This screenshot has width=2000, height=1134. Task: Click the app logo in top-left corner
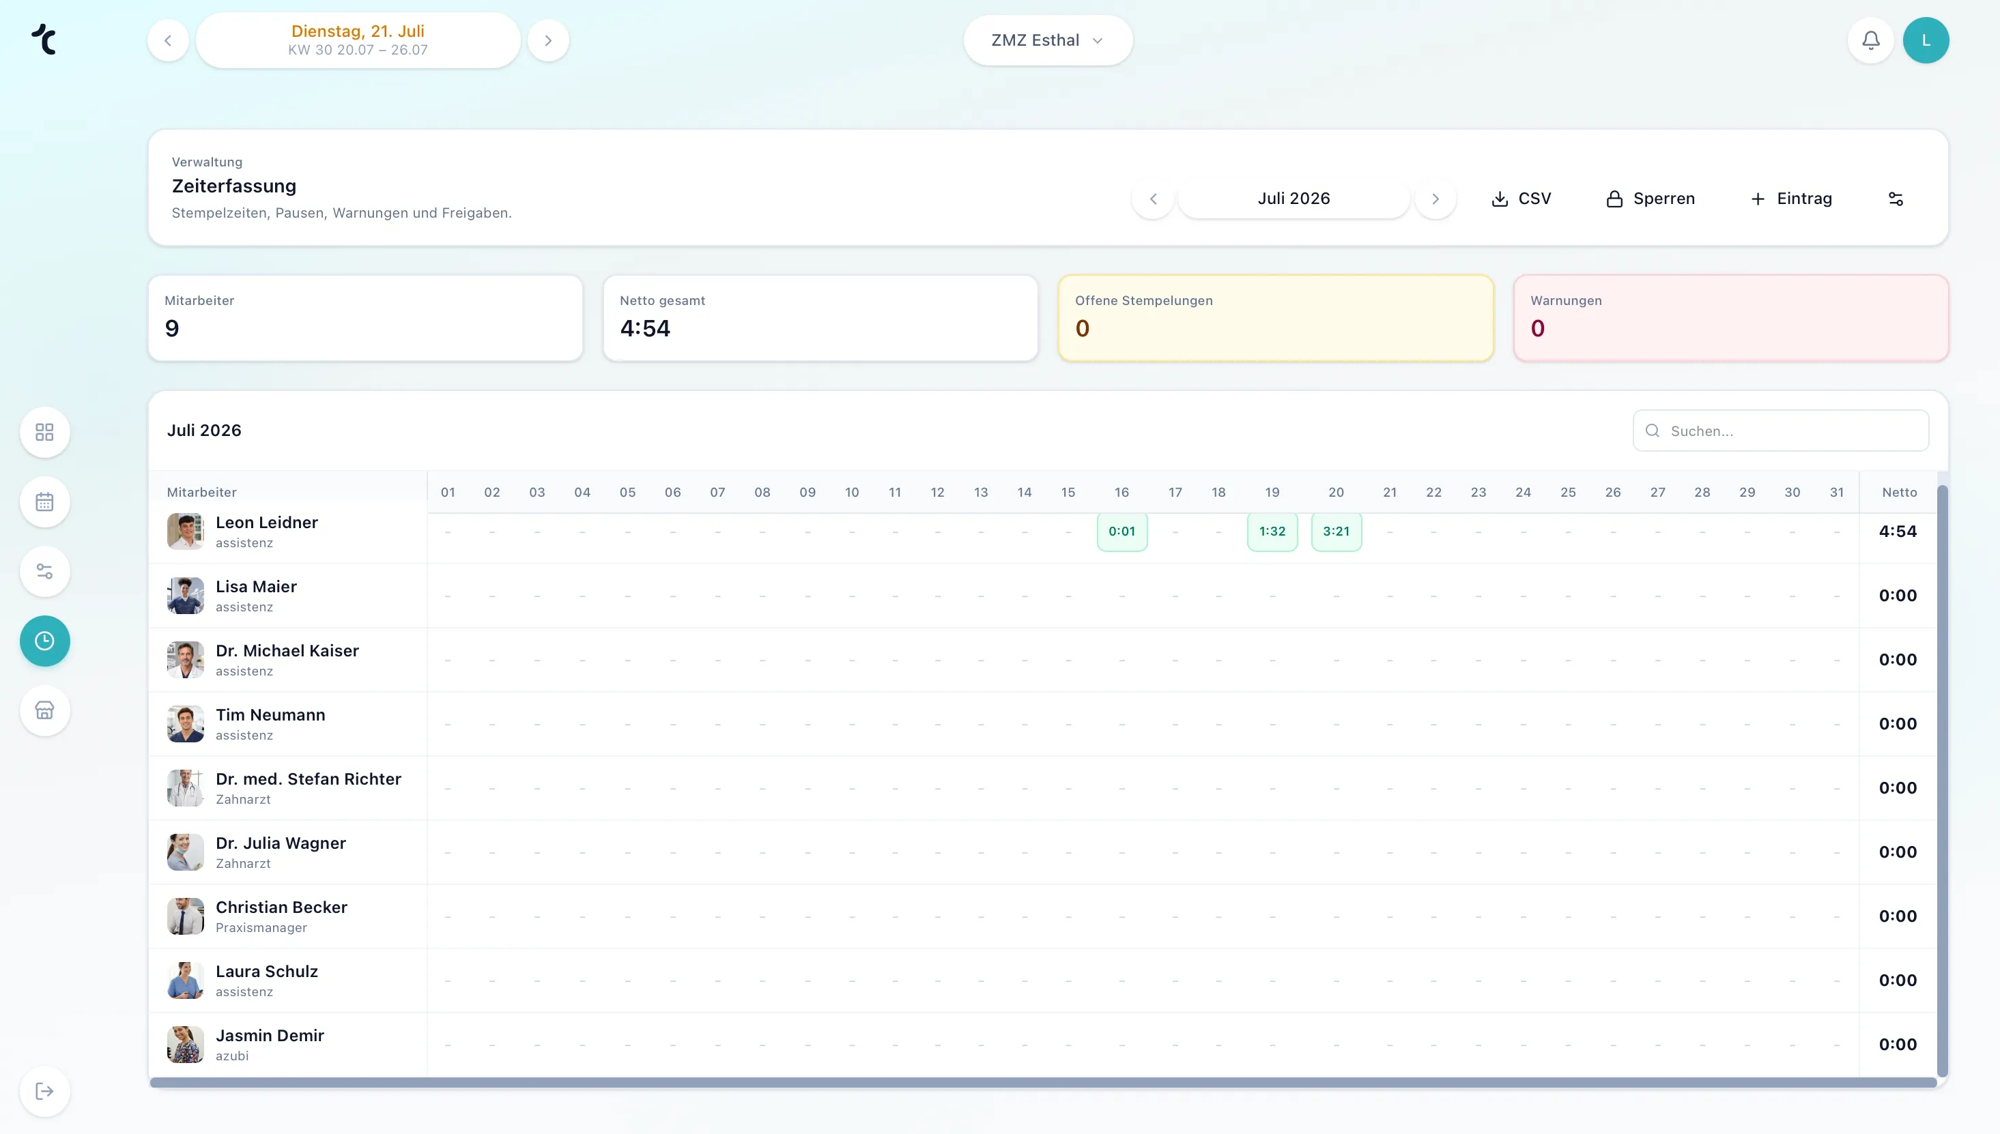[44, 39]
